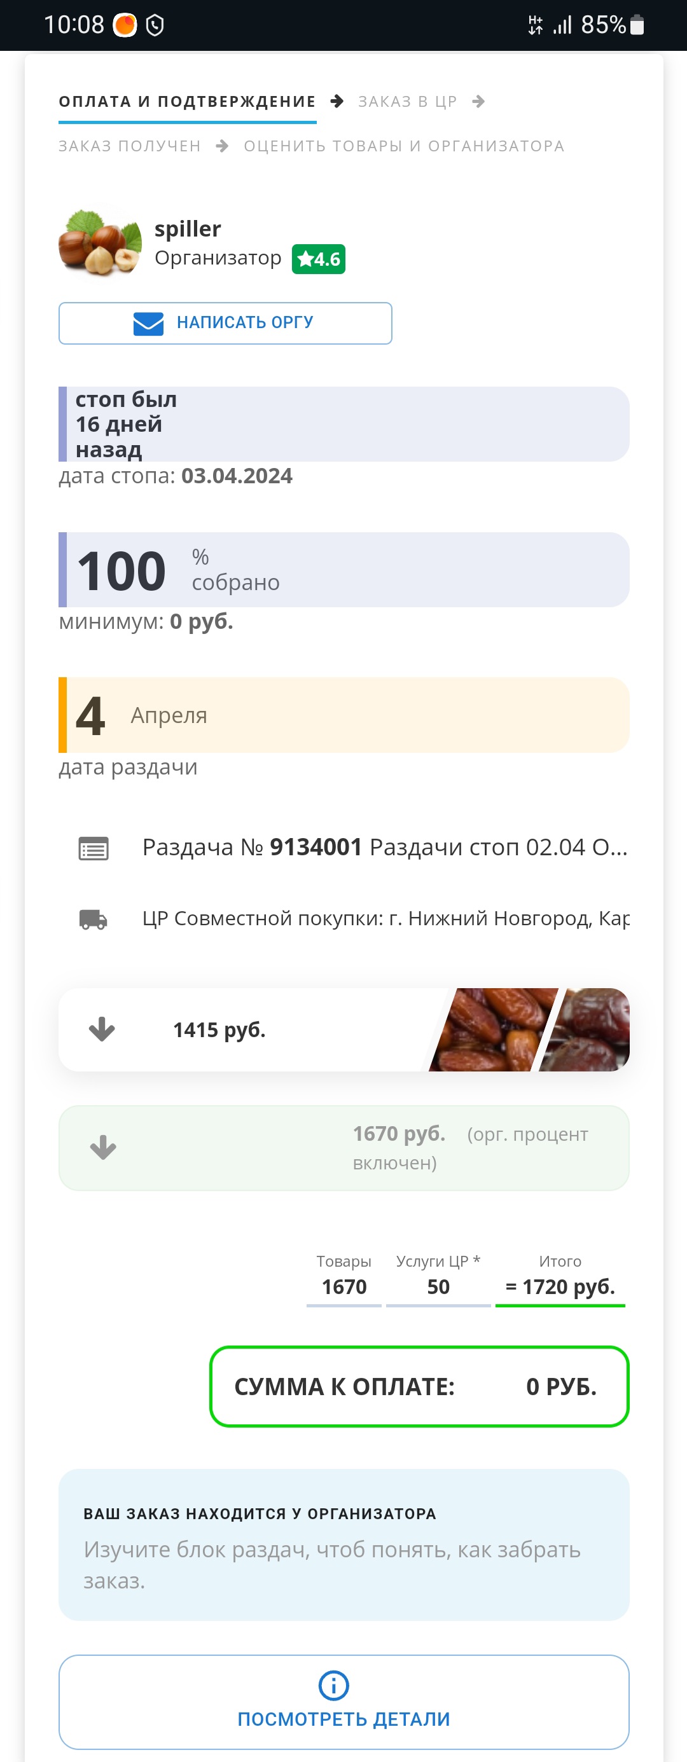The image size is (687, 1762).
Task: Tap the Сумма к оплате box
Action: pyautogui.click(x=419, y=1386)
